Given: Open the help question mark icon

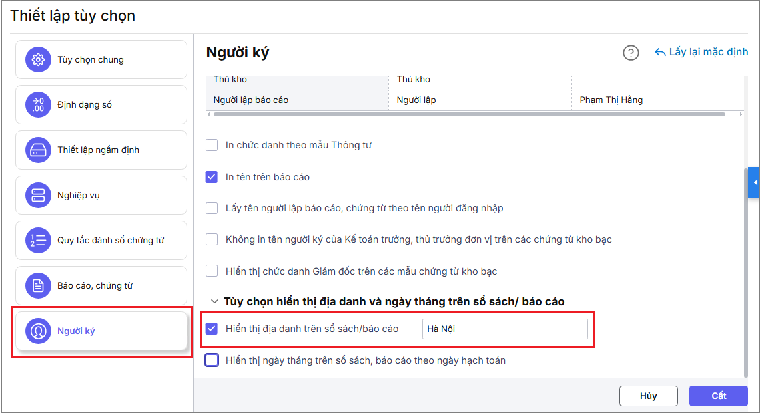Looking at the screenshot, I should pos(631,53).
